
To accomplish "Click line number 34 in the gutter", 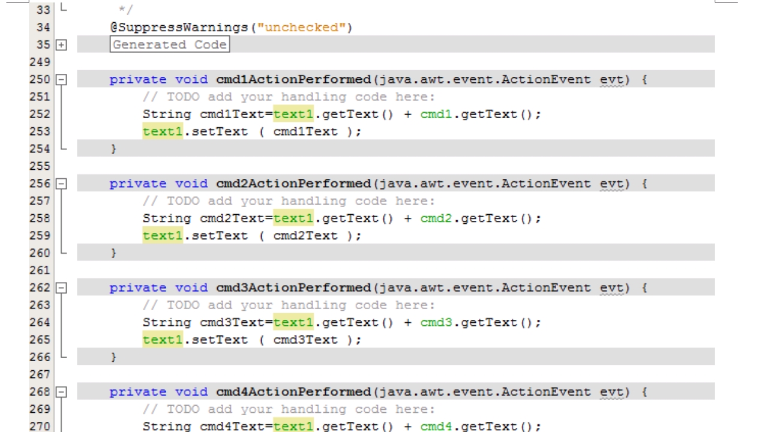I will click(x=43, y=27).
